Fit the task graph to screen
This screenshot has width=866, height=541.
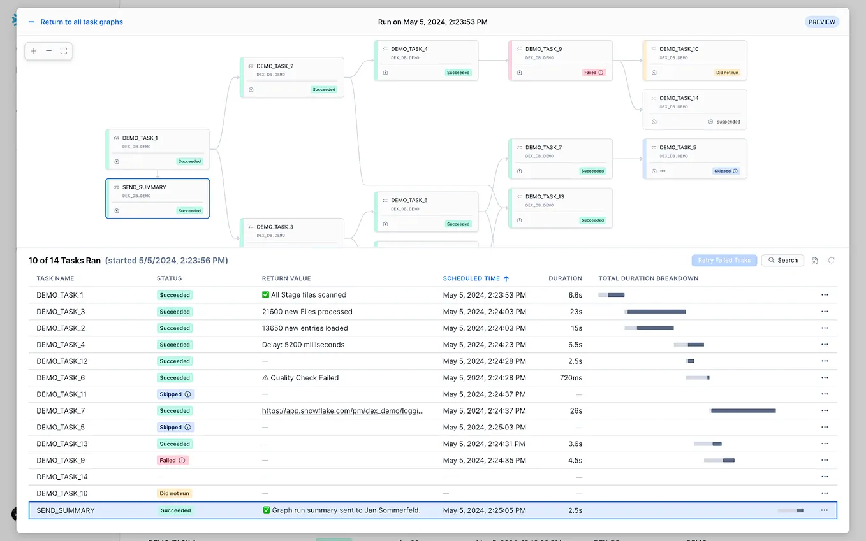pos(63,50)
